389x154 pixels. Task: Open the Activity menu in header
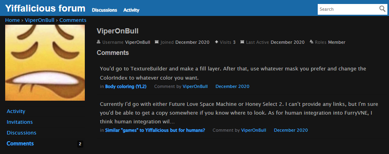coord(131,10)
